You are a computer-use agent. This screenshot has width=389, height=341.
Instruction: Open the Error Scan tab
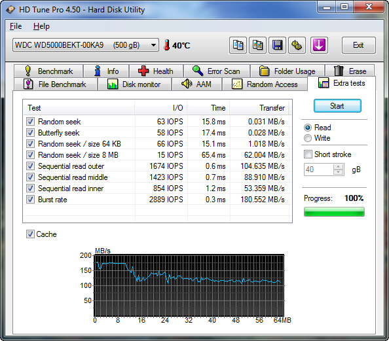[x=217, y=71]
